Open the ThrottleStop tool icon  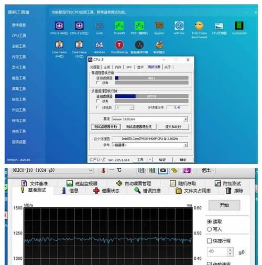pos(119,45)
